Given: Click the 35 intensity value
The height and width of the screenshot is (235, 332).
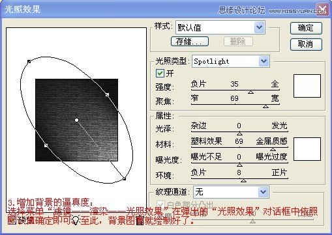Looking at the screenshot, I should pos(234,84).
